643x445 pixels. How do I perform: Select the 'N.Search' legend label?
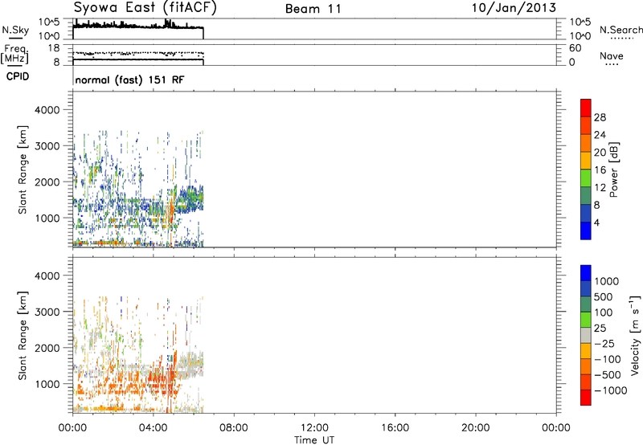tap(620, 30)
